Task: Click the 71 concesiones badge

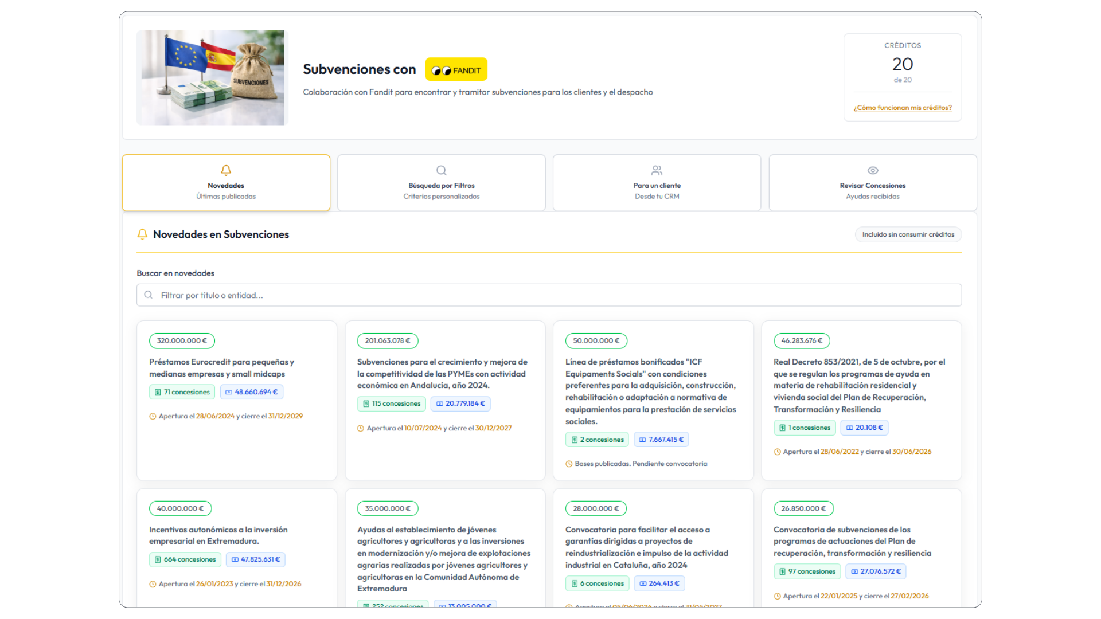Action: click(182, 392)
